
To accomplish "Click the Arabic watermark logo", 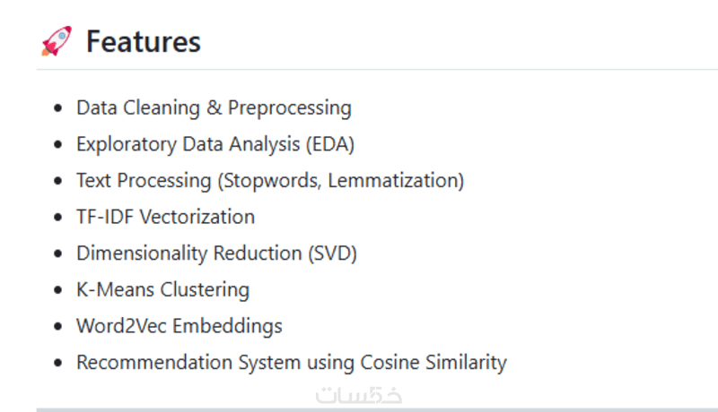I will coord(359,396).
